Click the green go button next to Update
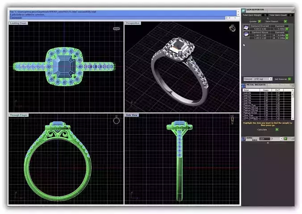 click(260, 21)
